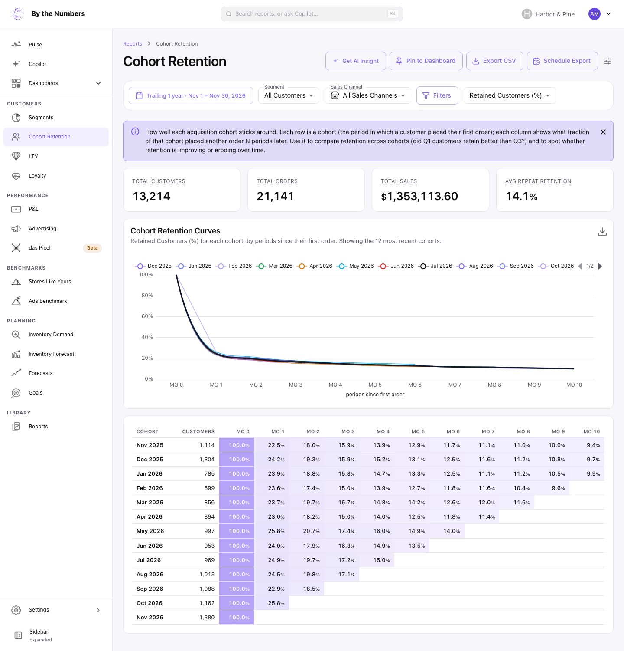
Task: Click the Advertising megaphone icon
Action: pos(16,229)
